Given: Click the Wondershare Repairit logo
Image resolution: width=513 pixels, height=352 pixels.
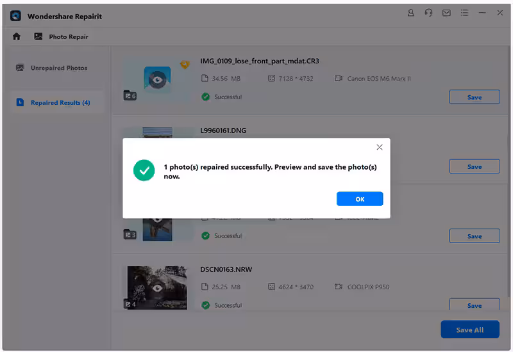Looking at the screenshot, I should coord(15,15).
